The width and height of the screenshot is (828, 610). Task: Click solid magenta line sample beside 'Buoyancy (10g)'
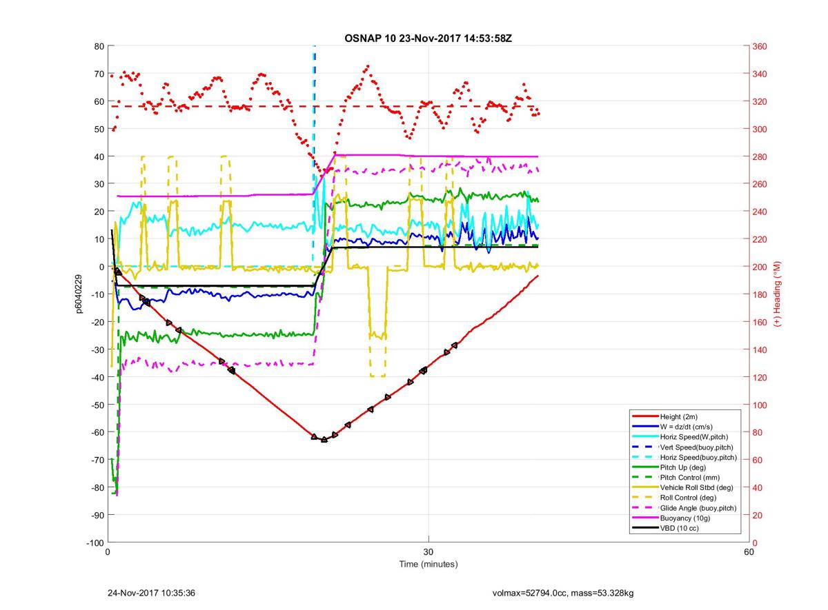tap(644, 518)
